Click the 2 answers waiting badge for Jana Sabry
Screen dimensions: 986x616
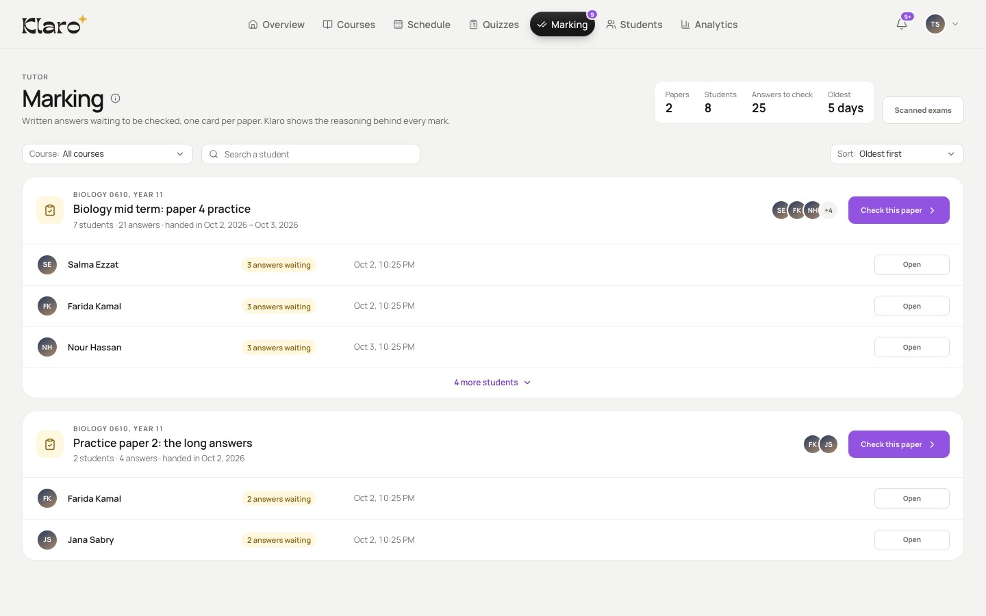pyautogui.click(x=279, y=540)
